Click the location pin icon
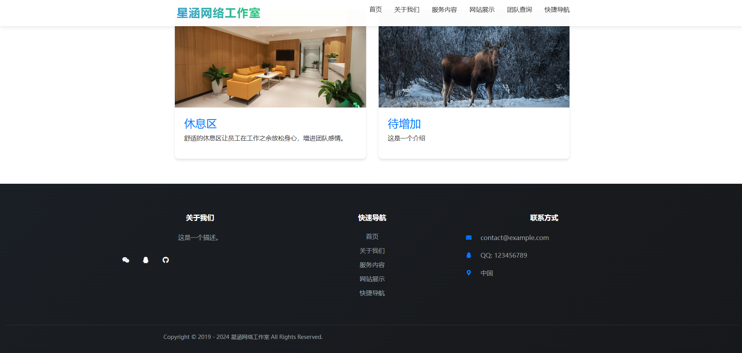 tap(469, 273)
